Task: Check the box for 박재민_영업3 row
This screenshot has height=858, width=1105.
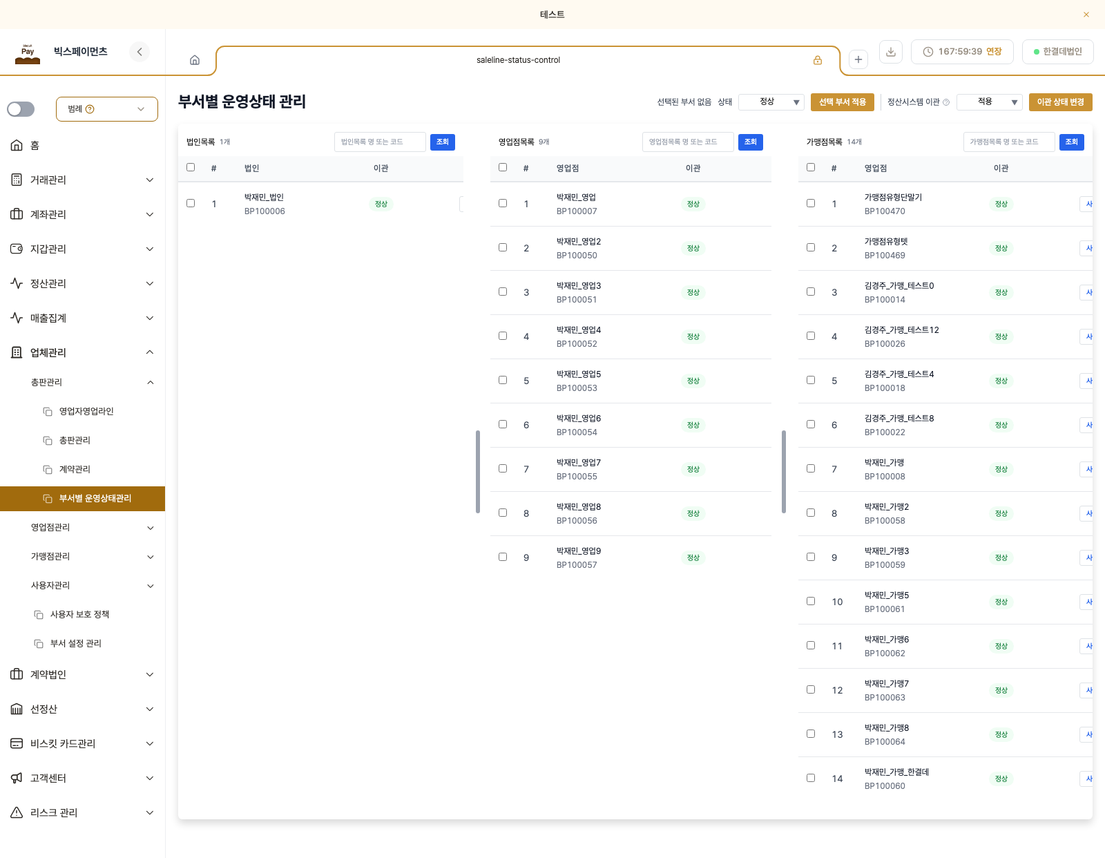Action: pyautogui.click(x=503, y=292)
